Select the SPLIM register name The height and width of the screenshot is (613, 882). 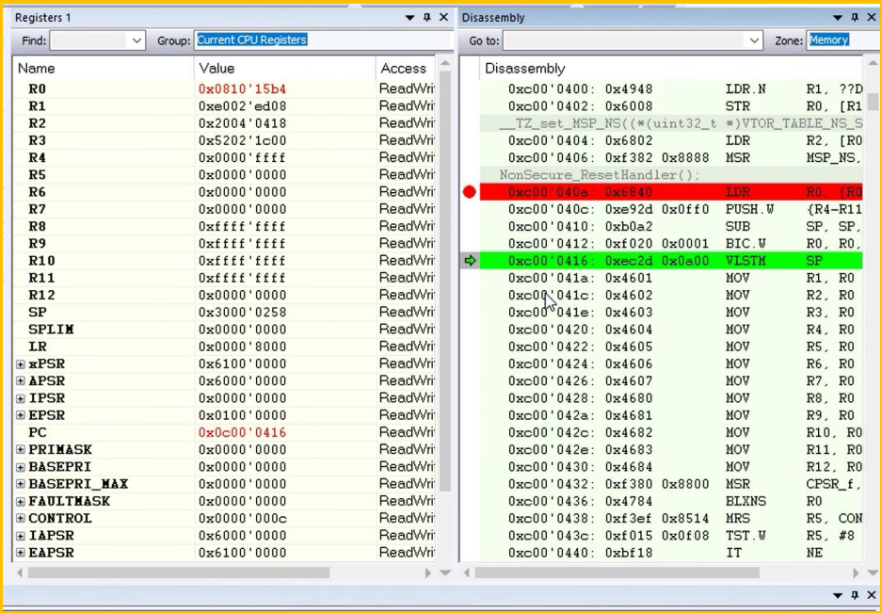(x=51, y=330)
